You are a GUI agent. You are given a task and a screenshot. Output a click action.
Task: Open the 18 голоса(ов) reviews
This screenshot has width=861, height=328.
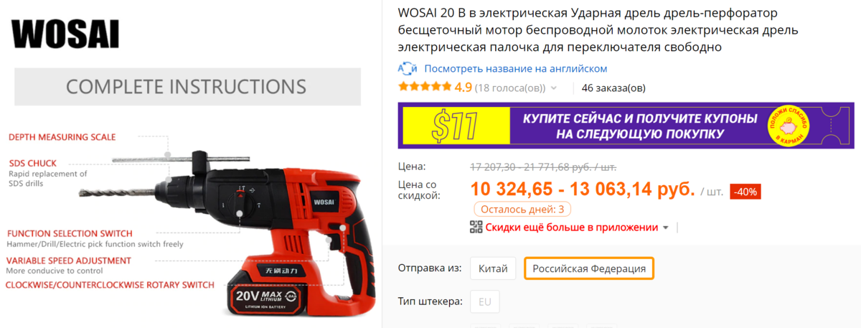pos(510,88)
